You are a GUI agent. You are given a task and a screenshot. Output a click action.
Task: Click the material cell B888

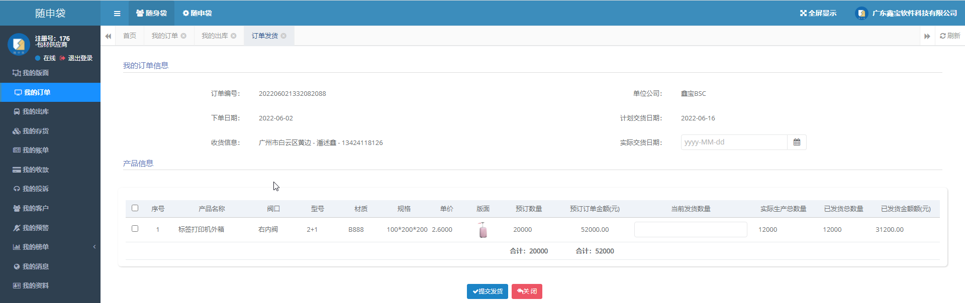click(356, 230)
